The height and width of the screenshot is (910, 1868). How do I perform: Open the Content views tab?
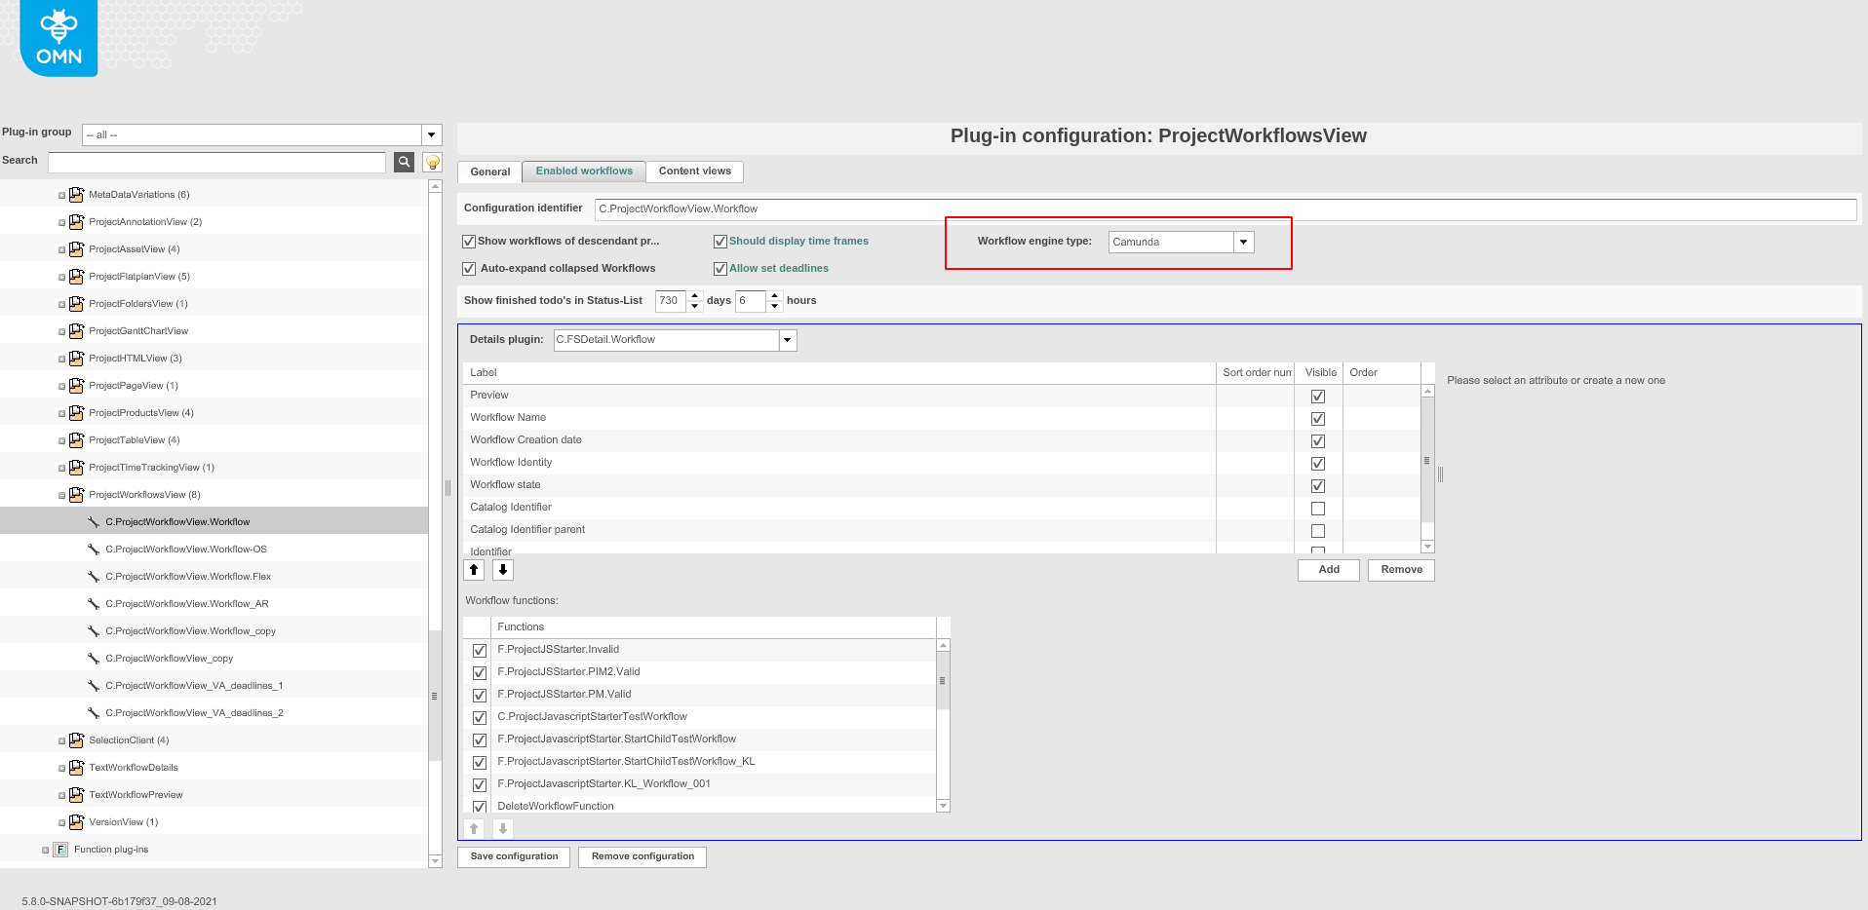(694, 171)
